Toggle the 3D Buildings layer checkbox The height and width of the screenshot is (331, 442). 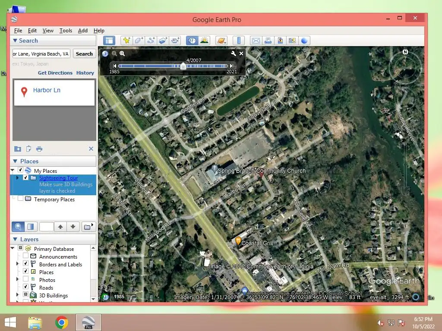click(25, 295)
